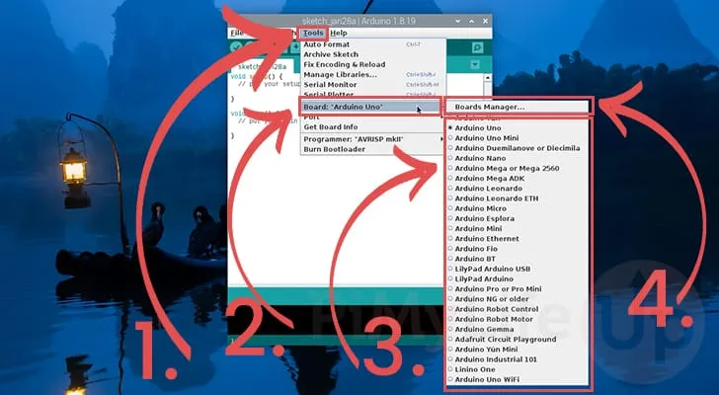Expand Programmer: "AVRISP mkII" submenu
The height and width of the screenshot is (395, 719).
[x=372, y=139]
